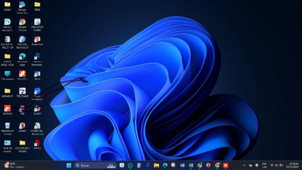Open Microsoft Edge from the taskbar

pyautogui.click(x=165, y=165)
